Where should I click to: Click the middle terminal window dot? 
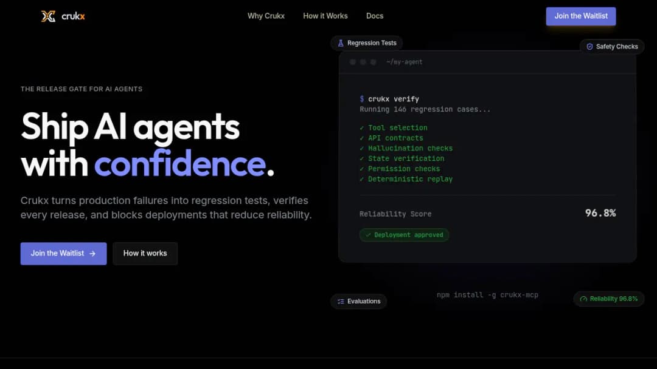(363, 62)
